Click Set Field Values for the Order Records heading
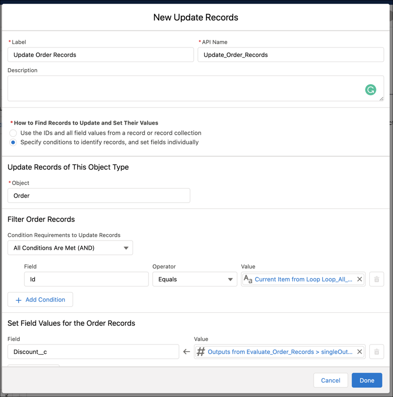The height and width of the screenshot is (397, 393). click(x=72, y=323)
